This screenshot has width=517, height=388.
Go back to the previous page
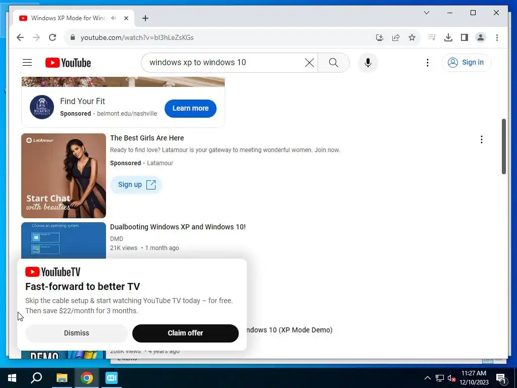(x=20, y=37)
